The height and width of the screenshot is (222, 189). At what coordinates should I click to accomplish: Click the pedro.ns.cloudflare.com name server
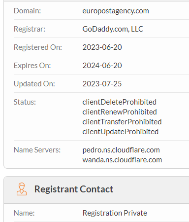pos(121,150)
